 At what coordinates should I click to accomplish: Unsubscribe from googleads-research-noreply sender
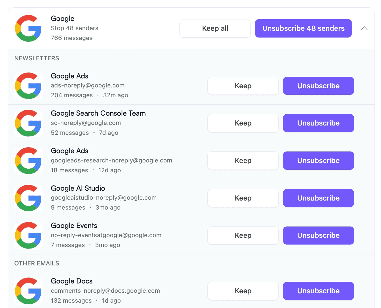click(319, 160)
